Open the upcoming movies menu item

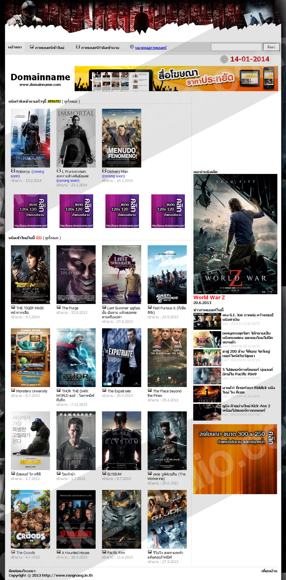coord(100,48)
